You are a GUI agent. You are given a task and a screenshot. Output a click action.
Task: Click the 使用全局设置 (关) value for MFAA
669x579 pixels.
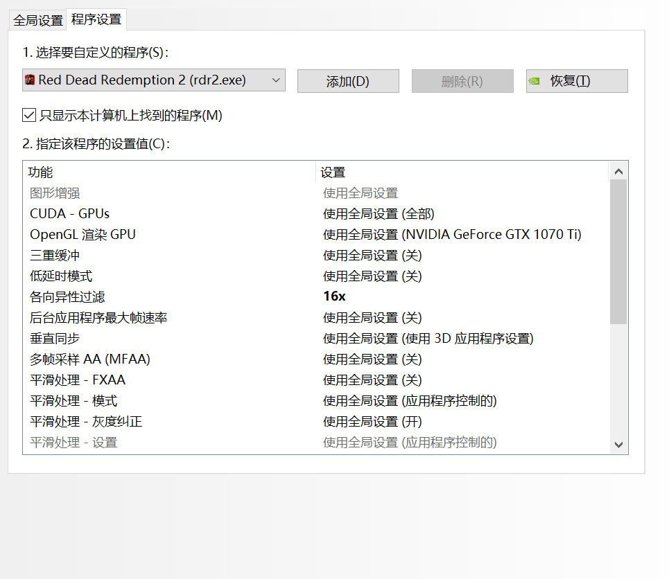[372, 359]
